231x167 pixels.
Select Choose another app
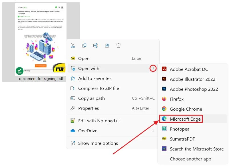(x=193, y=159)
